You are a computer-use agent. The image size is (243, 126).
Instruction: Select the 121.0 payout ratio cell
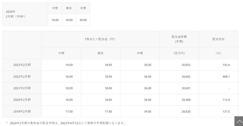click(225, 112)
